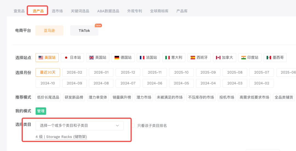Select month 2024-10
296x151 pixels.
pos(48,83)
